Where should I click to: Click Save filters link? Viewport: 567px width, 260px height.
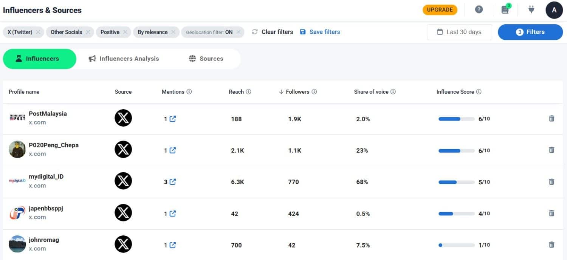coord(320,32)
